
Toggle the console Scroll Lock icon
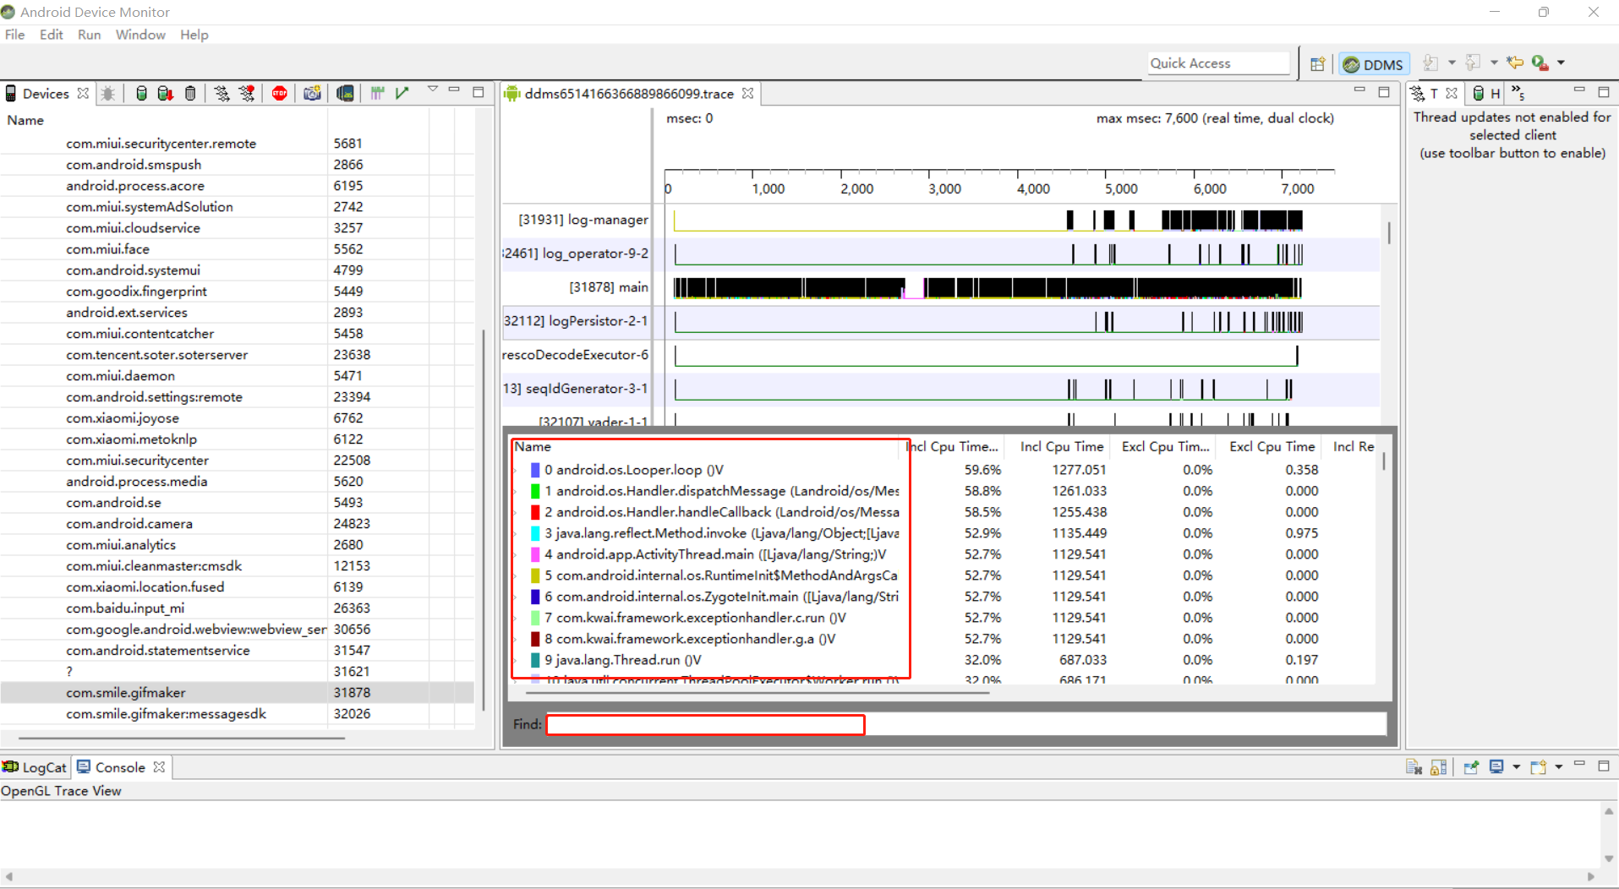point(1438,767)
